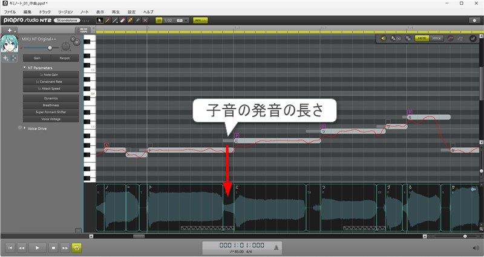Image resolution: width=484 pixels, height=257 pixels.
Task: Collapse the NT Parameters section
Action: pyautogui.click(x=25, y=68)
